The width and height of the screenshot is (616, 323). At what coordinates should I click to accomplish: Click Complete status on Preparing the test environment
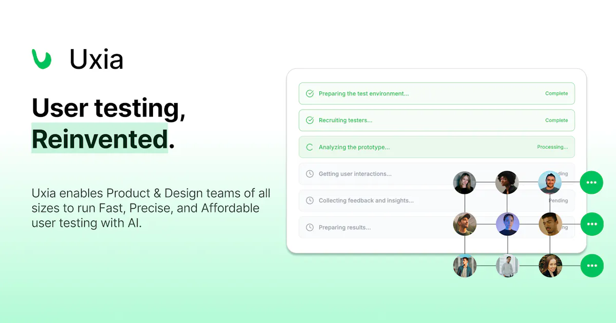point(556,94)
